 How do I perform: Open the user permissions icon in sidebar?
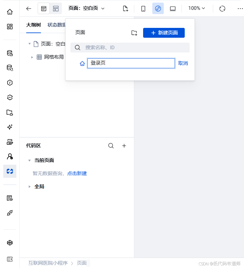[10, 156]
